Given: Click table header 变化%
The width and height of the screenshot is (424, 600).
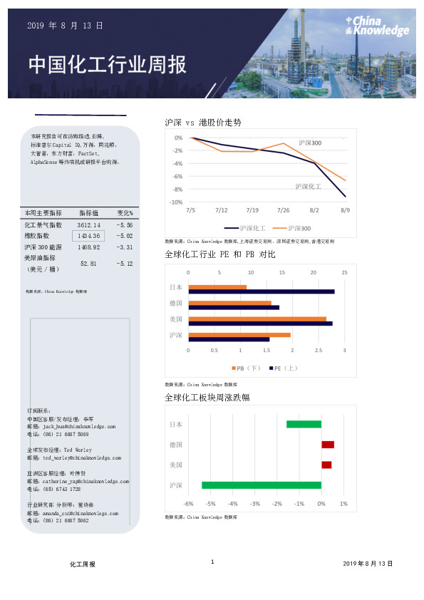Looking at the screenshot, I should tap(125, 213).
